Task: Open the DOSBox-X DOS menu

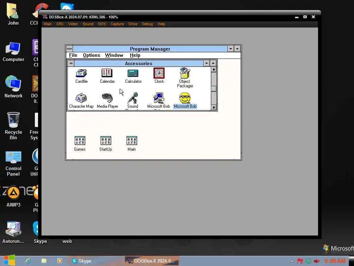Action: [x=102, y=24]
